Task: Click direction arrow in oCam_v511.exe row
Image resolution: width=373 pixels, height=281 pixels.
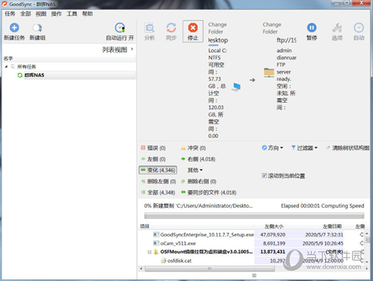Action: (x=361, y=243)
